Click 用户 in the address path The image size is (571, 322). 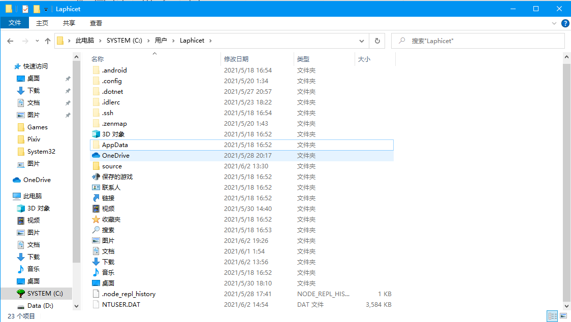click(161, 41)
